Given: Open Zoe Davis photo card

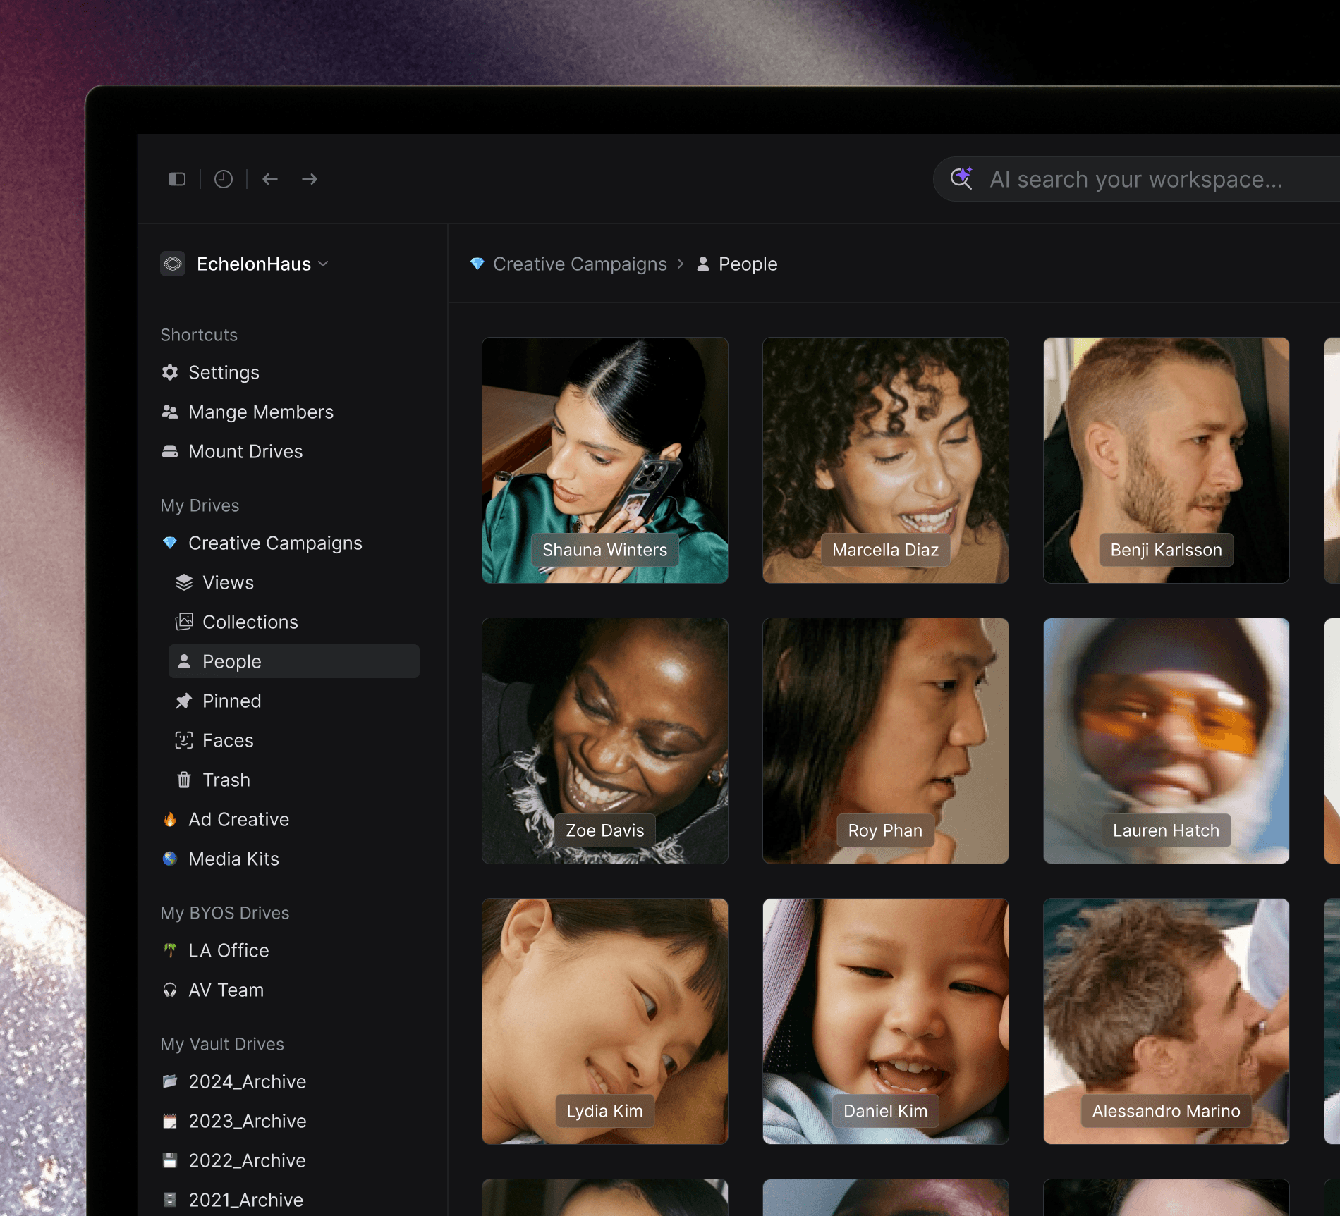Looking at the screenshot, I should pyautogui.click(x=605, y=741).
